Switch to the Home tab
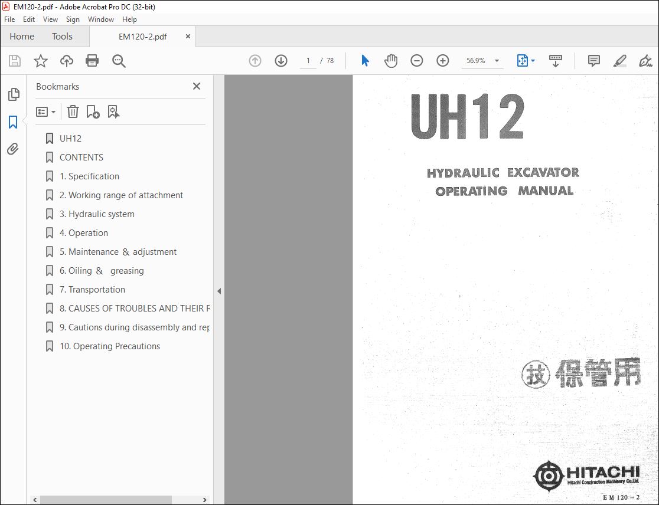 [22, 37]
